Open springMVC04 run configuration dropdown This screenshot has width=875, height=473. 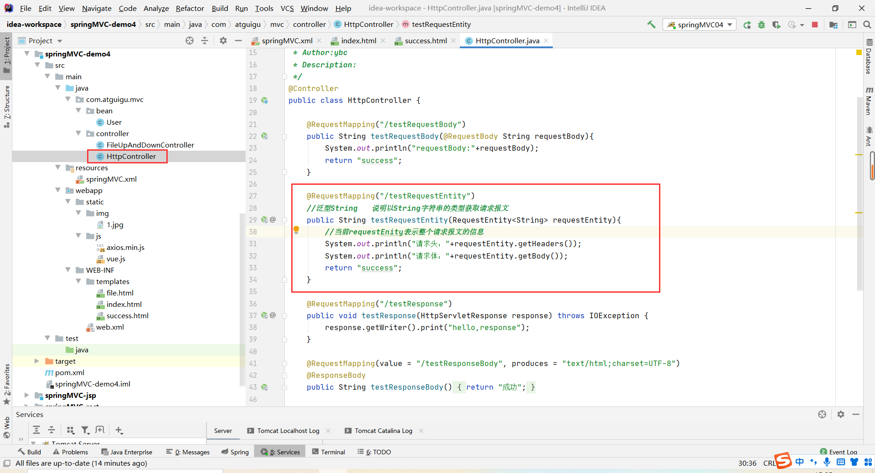point(700,25)
